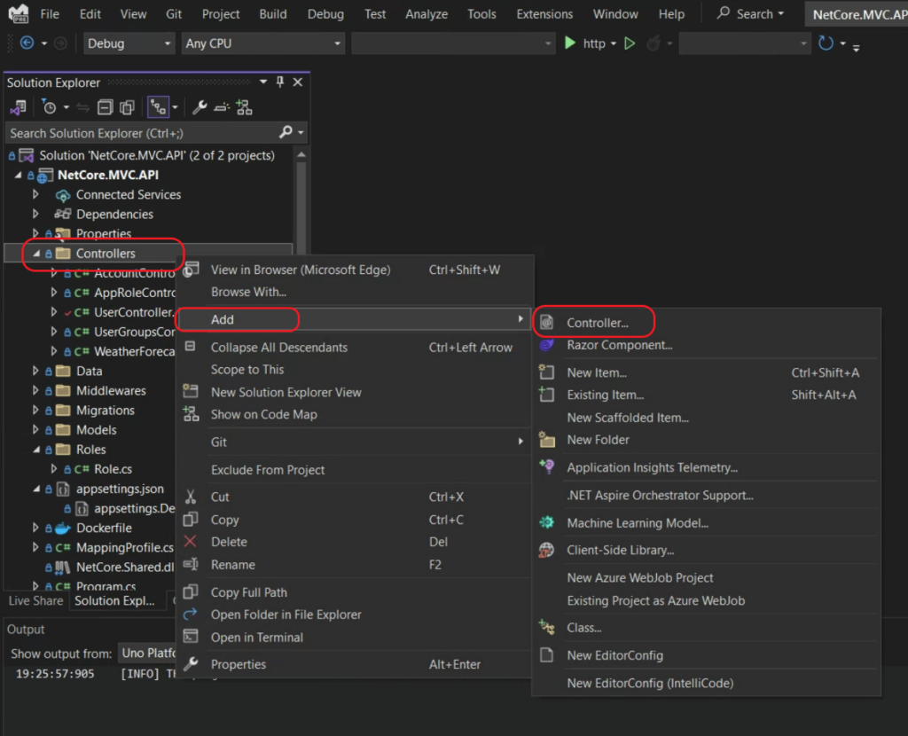Collapse the Controllers folder arrow
The image size is (908, 736).
[x=35, y=254]
